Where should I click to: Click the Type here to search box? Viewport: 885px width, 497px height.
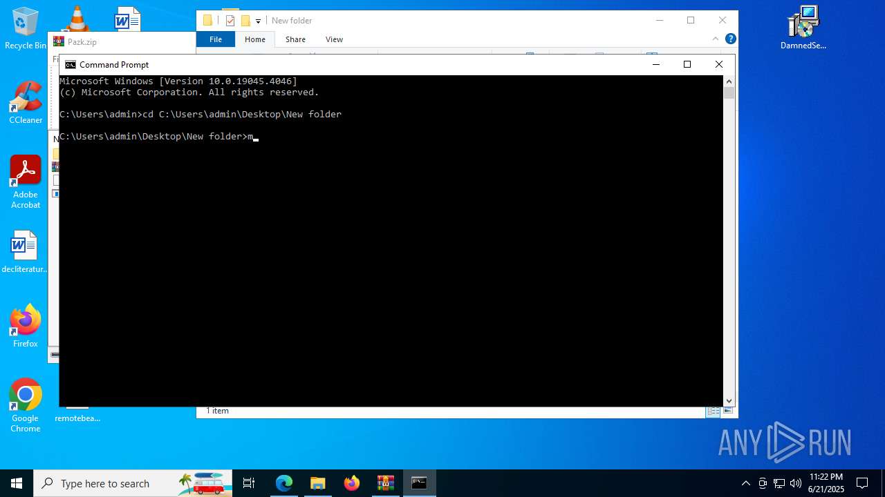(134, 483)
